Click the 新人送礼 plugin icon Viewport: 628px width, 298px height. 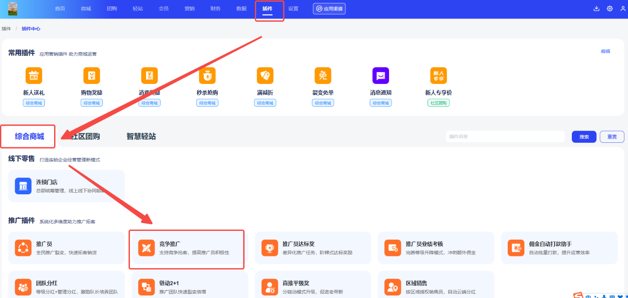(x=34, y=76)
